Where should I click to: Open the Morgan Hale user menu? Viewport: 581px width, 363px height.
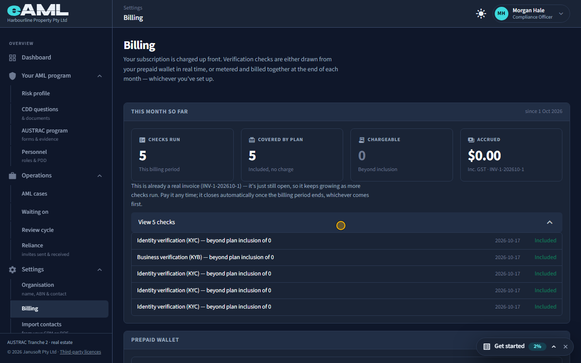532,14
